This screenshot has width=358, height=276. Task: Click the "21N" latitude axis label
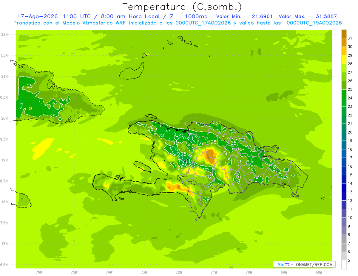pyautogui.click(x=4, y=77)
